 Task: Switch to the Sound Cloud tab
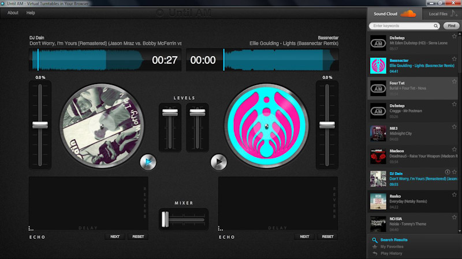394,14
